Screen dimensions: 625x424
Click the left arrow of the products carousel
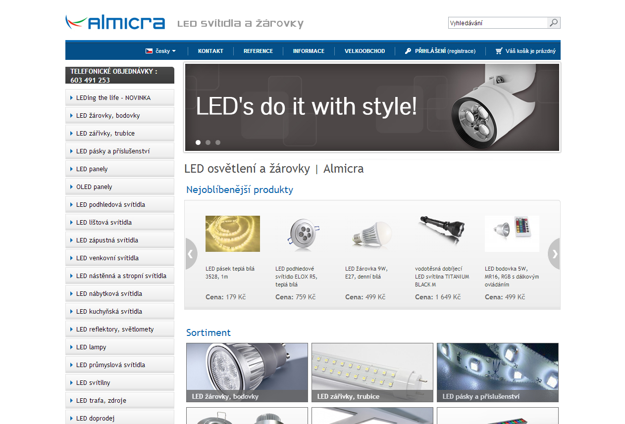(x=191, y=253)
